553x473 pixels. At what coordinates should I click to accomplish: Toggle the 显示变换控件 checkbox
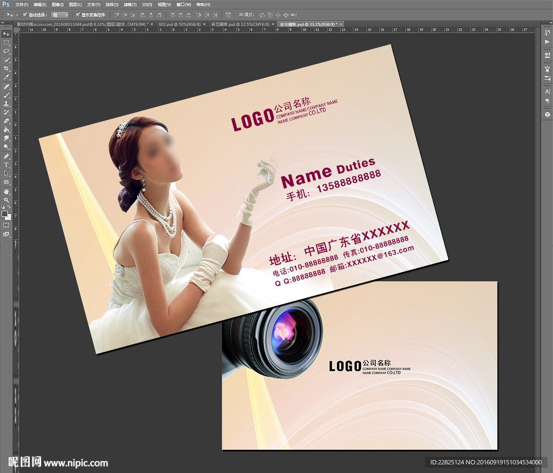pyautogui.click(x=78, y=15)
